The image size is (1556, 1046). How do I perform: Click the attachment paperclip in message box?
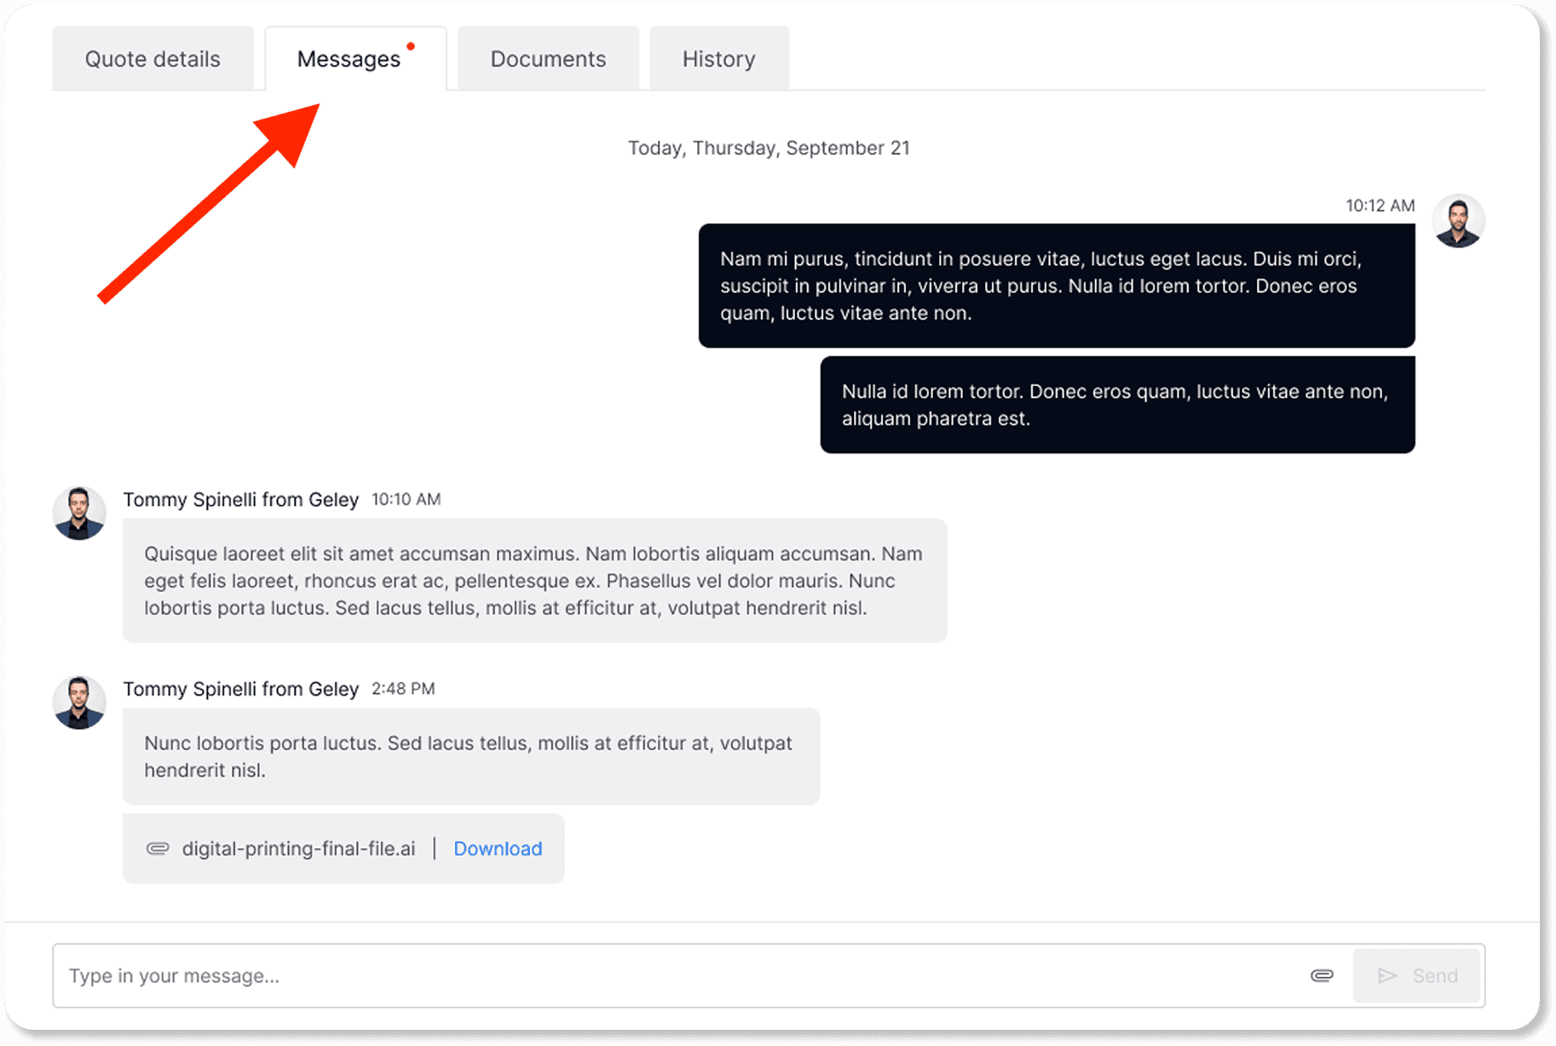1322,975
